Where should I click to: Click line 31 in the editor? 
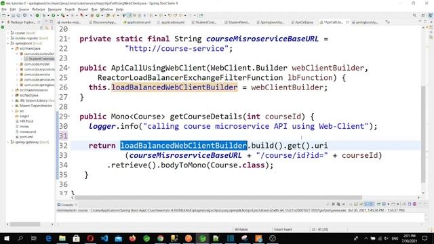pyautogui.click(x=245, y=136)
